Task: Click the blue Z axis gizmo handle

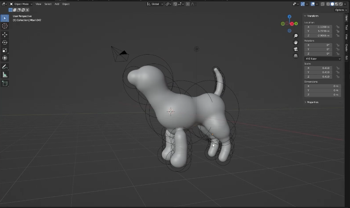Action: (290, 17)
